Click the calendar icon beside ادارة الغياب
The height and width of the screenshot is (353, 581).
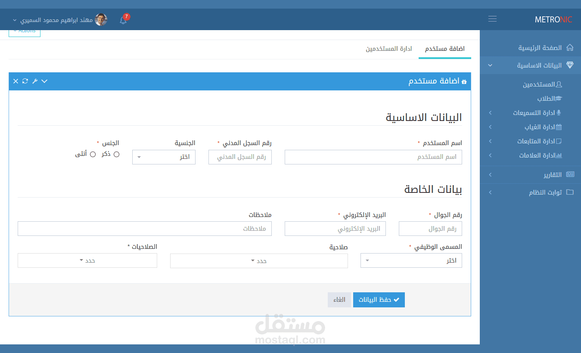coord(559,127)
